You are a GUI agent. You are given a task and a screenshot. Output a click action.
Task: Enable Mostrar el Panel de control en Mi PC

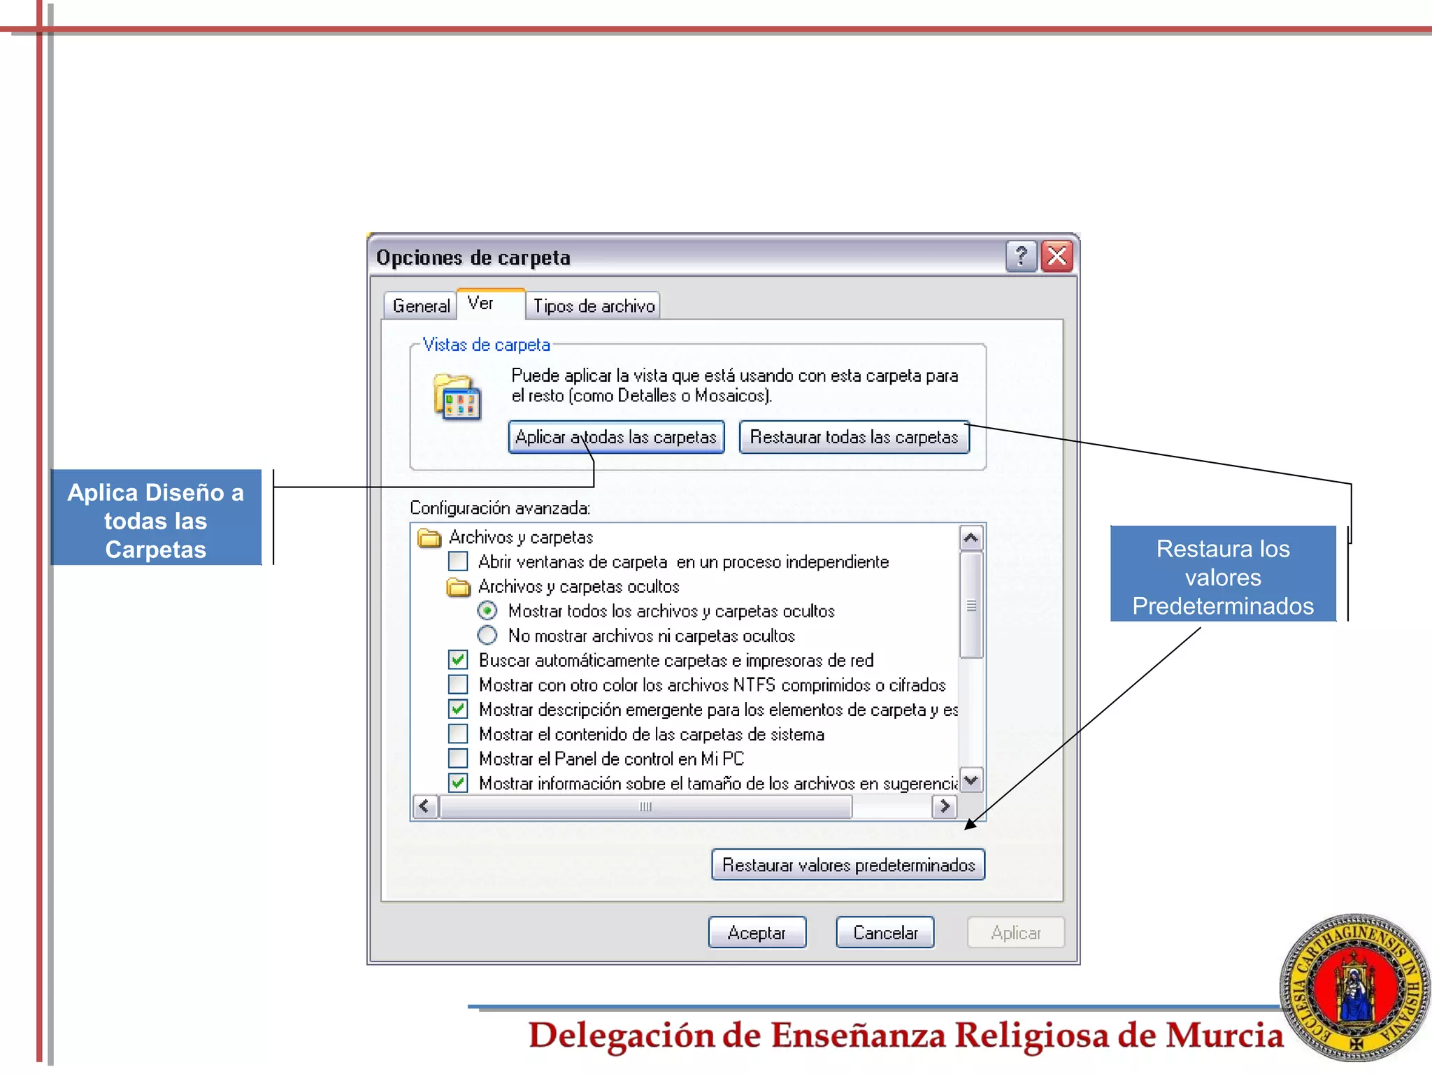click(x=458, y=759)
